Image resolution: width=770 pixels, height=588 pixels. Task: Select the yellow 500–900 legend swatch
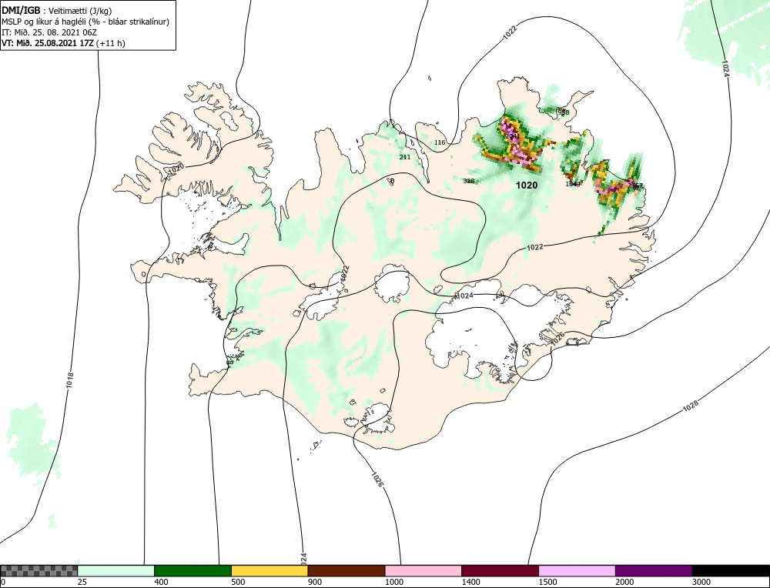269,571
